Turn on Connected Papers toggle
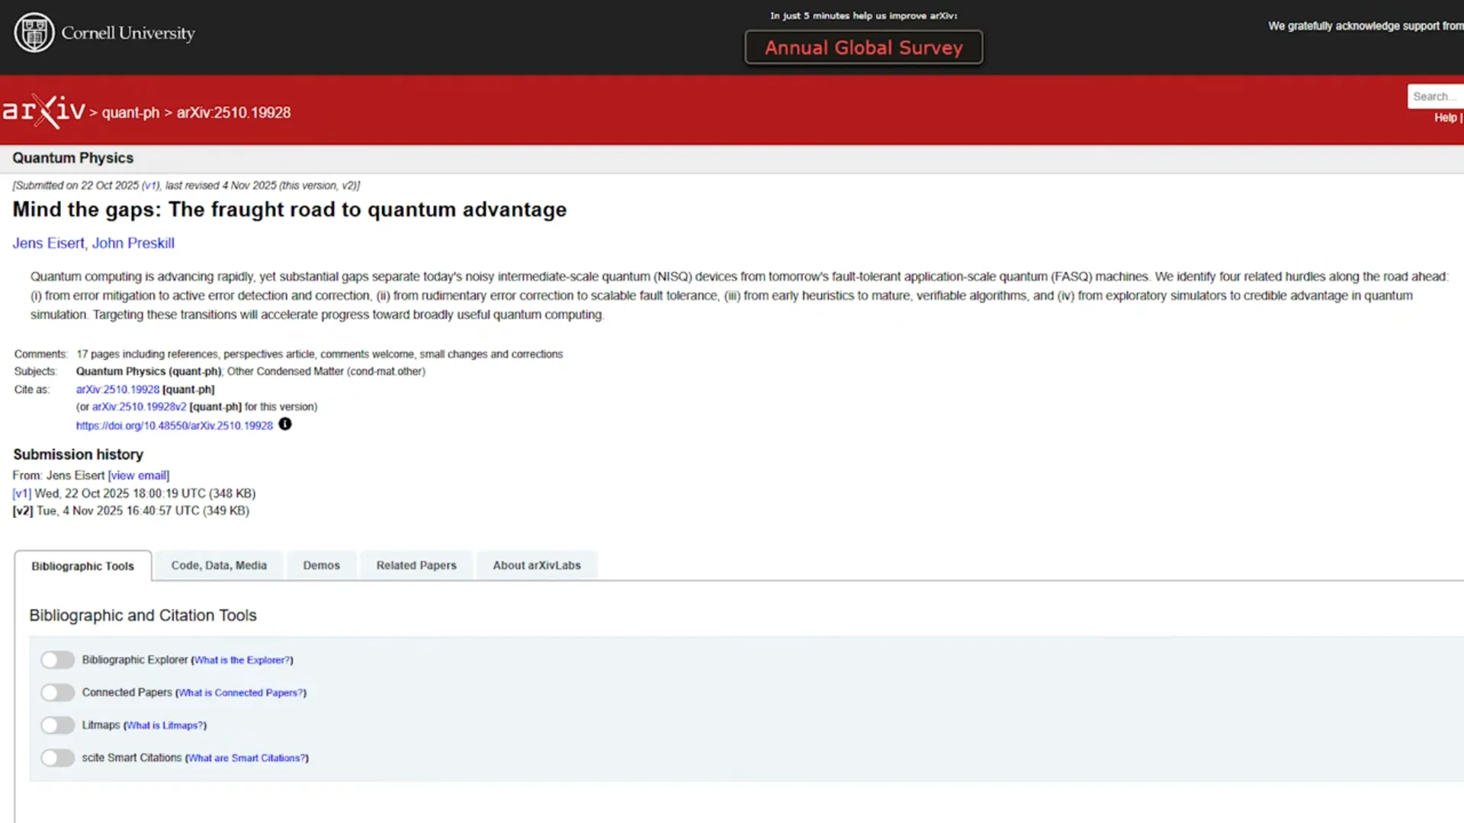This screenshot has height=823, width=1464. [x=58, y=693]
